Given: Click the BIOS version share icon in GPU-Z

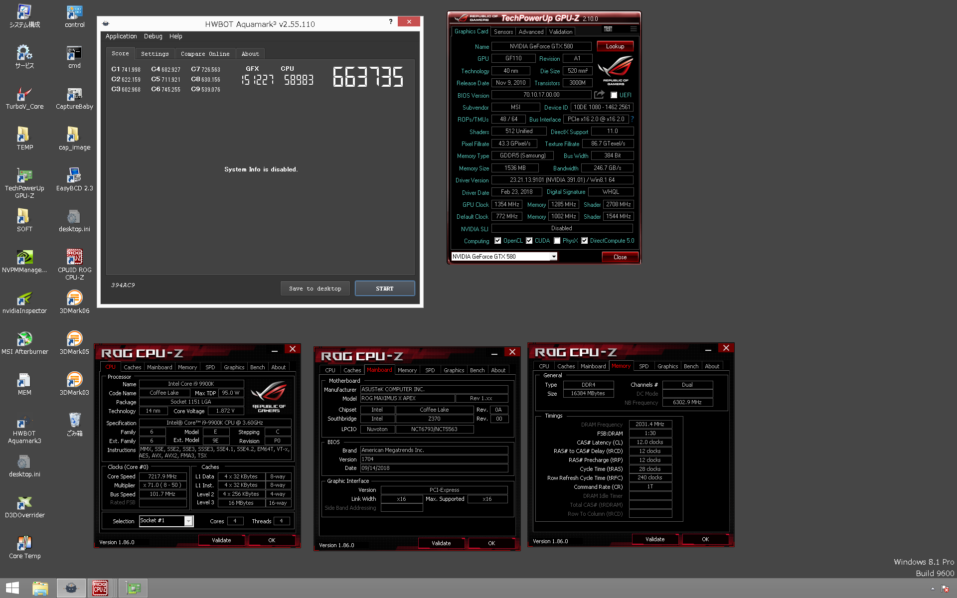Looking at the screenshot, I should [x=599, y=95].
